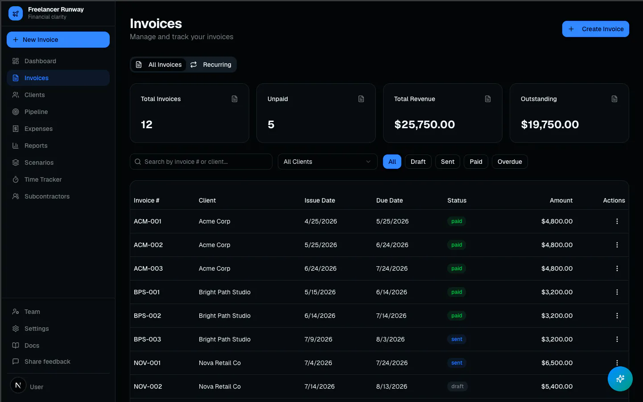Filter invoices by Overdue status
This screenshot has height=402, width=643.
click(x=510, y=162)
